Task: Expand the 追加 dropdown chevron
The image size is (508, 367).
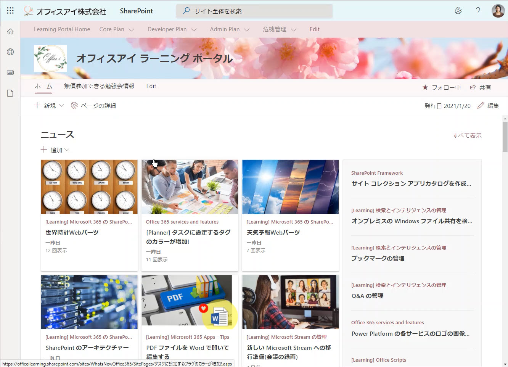Action: 67,150
